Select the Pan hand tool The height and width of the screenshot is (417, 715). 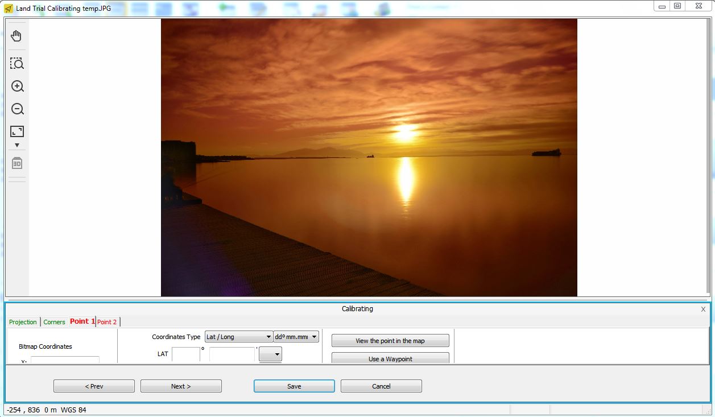[x=17, y=36]
